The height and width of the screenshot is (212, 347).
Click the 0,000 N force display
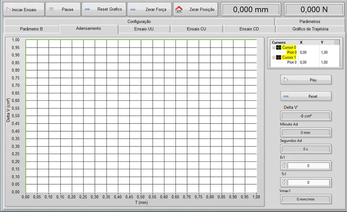(x=314, y=9)
